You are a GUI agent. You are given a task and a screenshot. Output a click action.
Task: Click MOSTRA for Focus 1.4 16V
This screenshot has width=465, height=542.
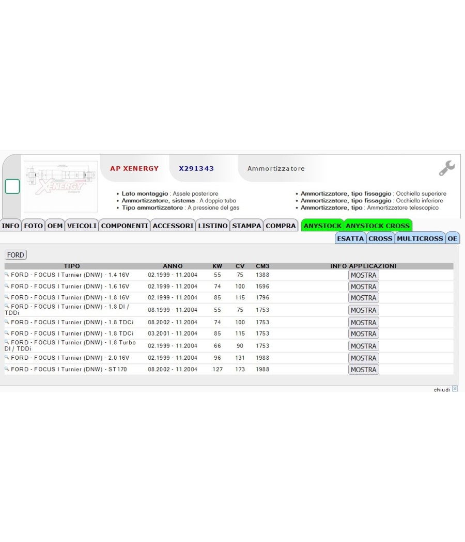coord(363,275)
